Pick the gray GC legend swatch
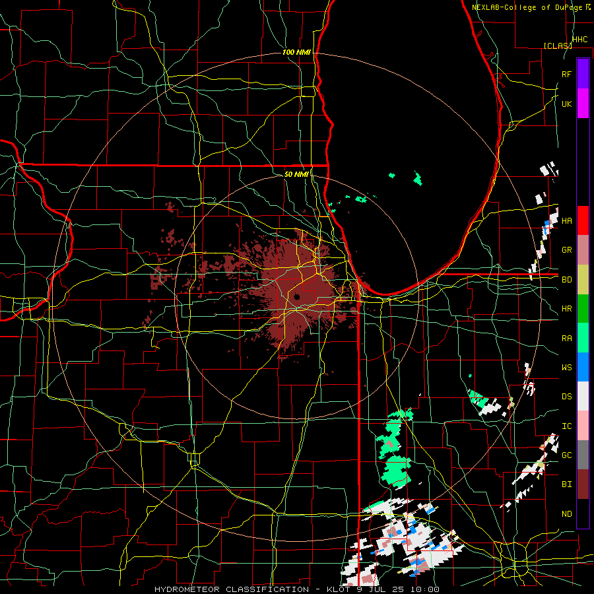The image size is (594, 594). point(583,455)
